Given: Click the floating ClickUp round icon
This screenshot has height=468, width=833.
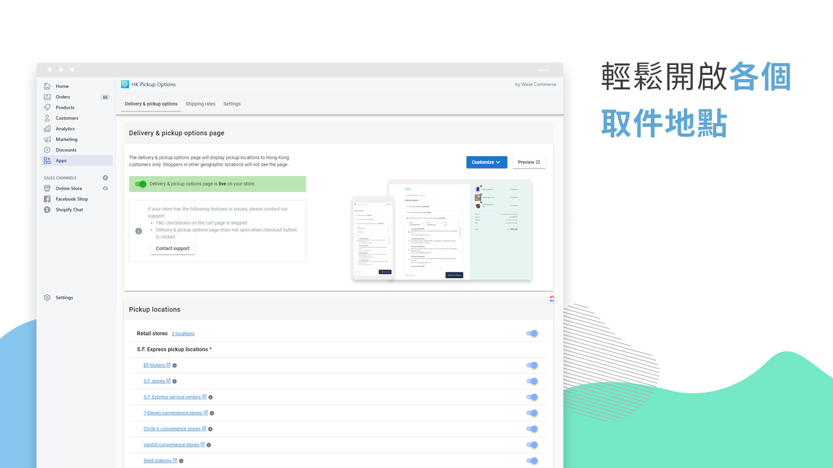Looking at the screenshot, I should tap(552, 298).
